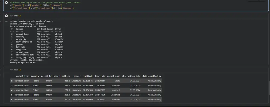270x107 pixels.
Task: Open the df.info() output options ellipsis
Action: point(6,21)
